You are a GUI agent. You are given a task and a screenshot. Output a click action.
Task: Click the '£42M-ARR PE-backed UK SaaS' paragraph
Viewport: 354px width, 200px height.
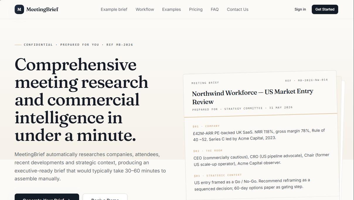point(259,134)
